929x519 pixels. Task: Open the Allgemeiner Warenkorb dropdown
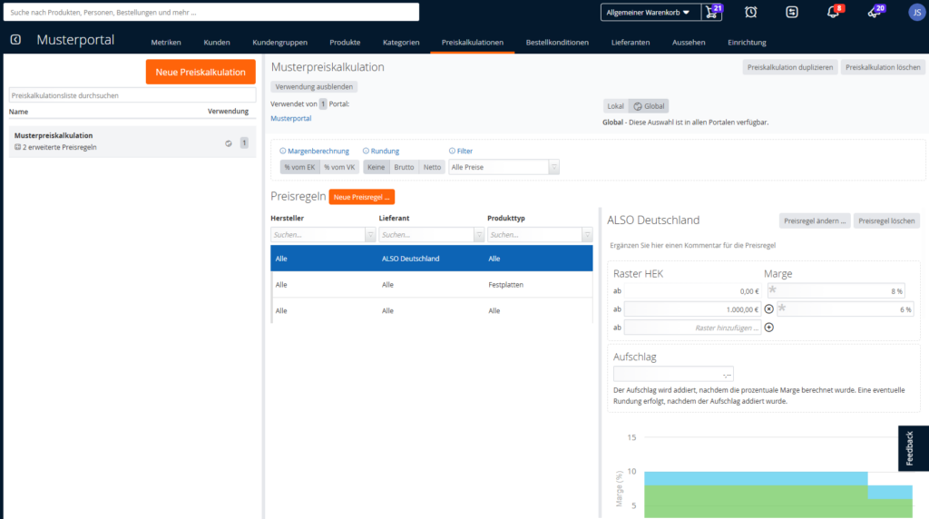(x=650, y=13)
